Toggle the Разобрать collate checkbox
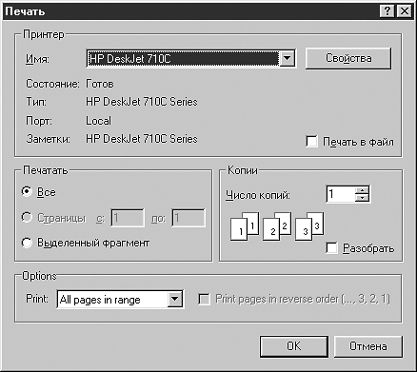This screenshot has width=417, height=372. pos(331,247)
